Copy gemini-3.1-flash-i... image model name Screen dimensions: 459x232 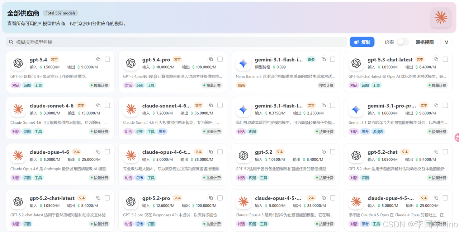coord(323,59)
